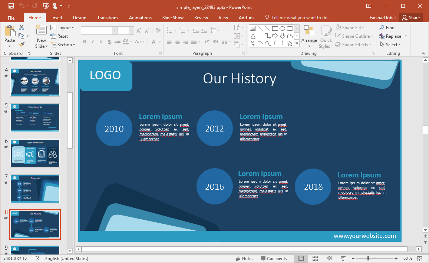Click the Save icon in title bar

(x=11, y=6)
